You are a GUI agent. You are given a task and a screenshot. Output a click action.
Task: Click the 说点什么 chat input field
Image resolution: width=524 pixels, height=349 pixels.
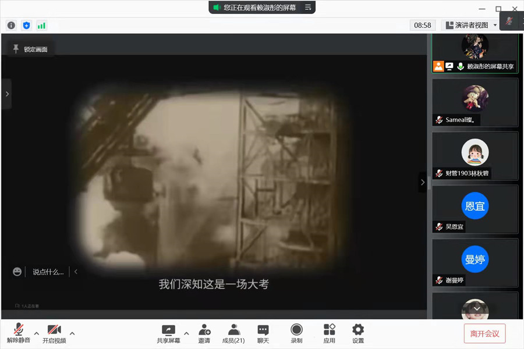tap(49, 271)
